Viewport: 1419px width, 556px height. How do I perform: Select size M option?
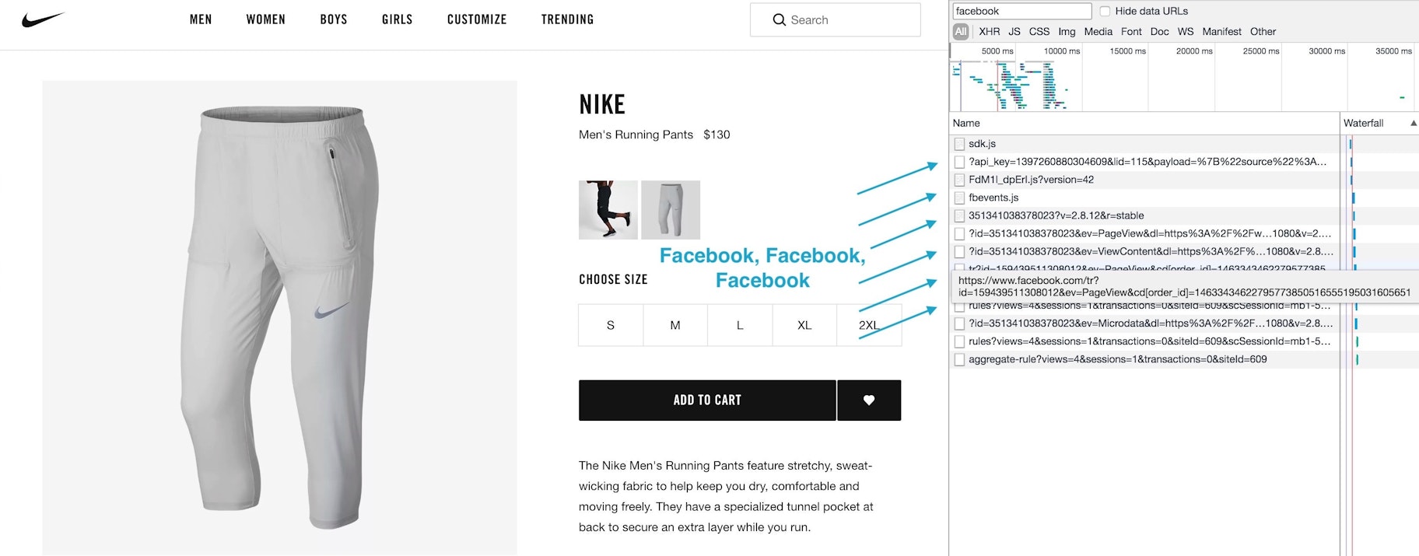click(675, 325)
